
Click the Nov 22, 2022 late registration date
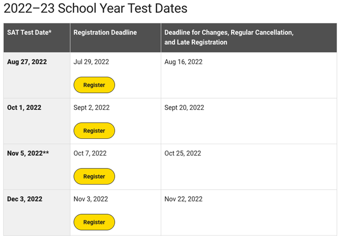point(184,199)
